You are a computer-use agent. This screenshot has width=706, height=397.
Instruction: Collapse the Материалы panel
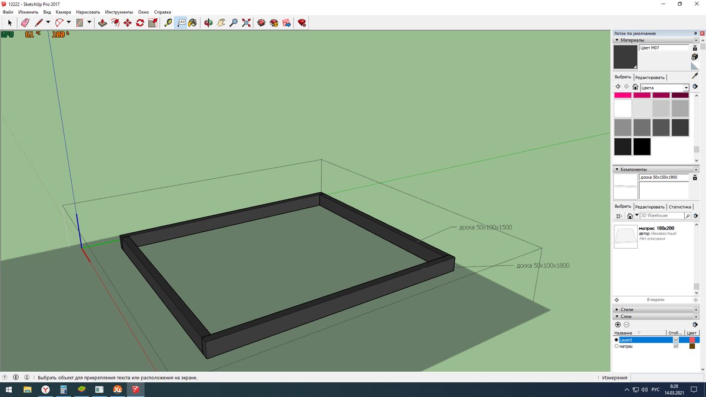[x=617, y=40]
